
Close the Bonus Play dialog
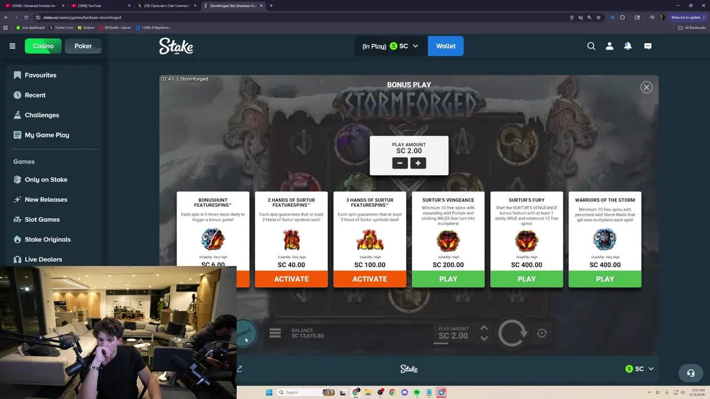pos(646,87)
